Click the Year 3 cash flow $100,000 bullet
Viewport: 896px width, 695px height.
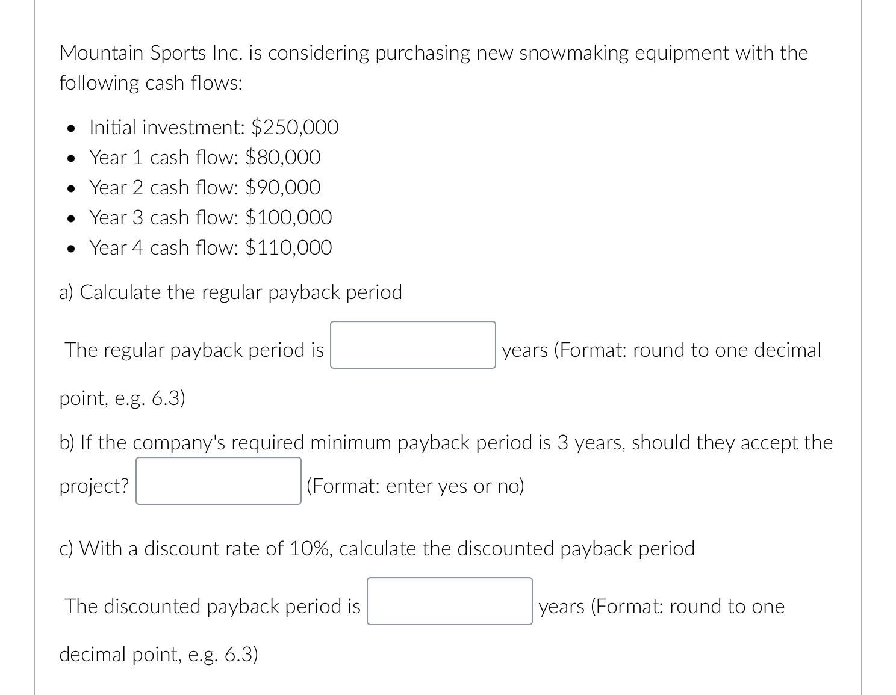210,217
